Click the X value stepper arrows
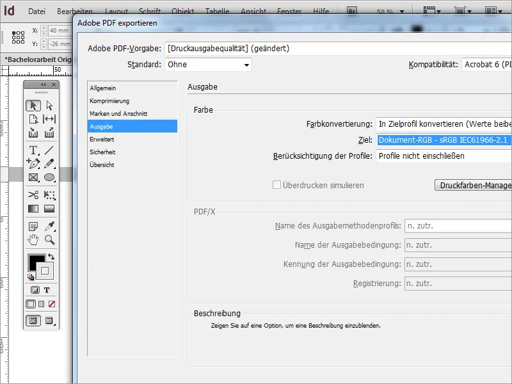Viewport: 512px width, 384px height. 44,31
